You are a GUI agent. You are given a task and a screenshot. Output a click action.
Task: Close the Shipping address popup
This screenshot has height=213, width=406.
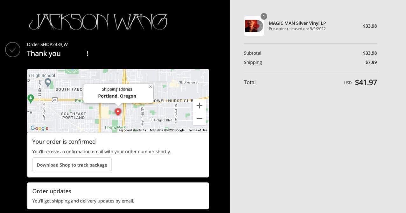click(150, 87)
